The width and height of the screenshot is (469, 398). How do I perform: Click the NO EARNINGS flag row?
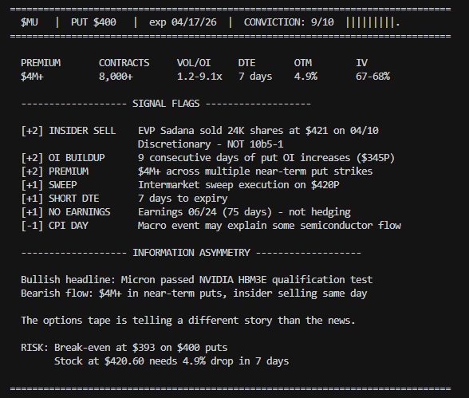click(186, 212)
